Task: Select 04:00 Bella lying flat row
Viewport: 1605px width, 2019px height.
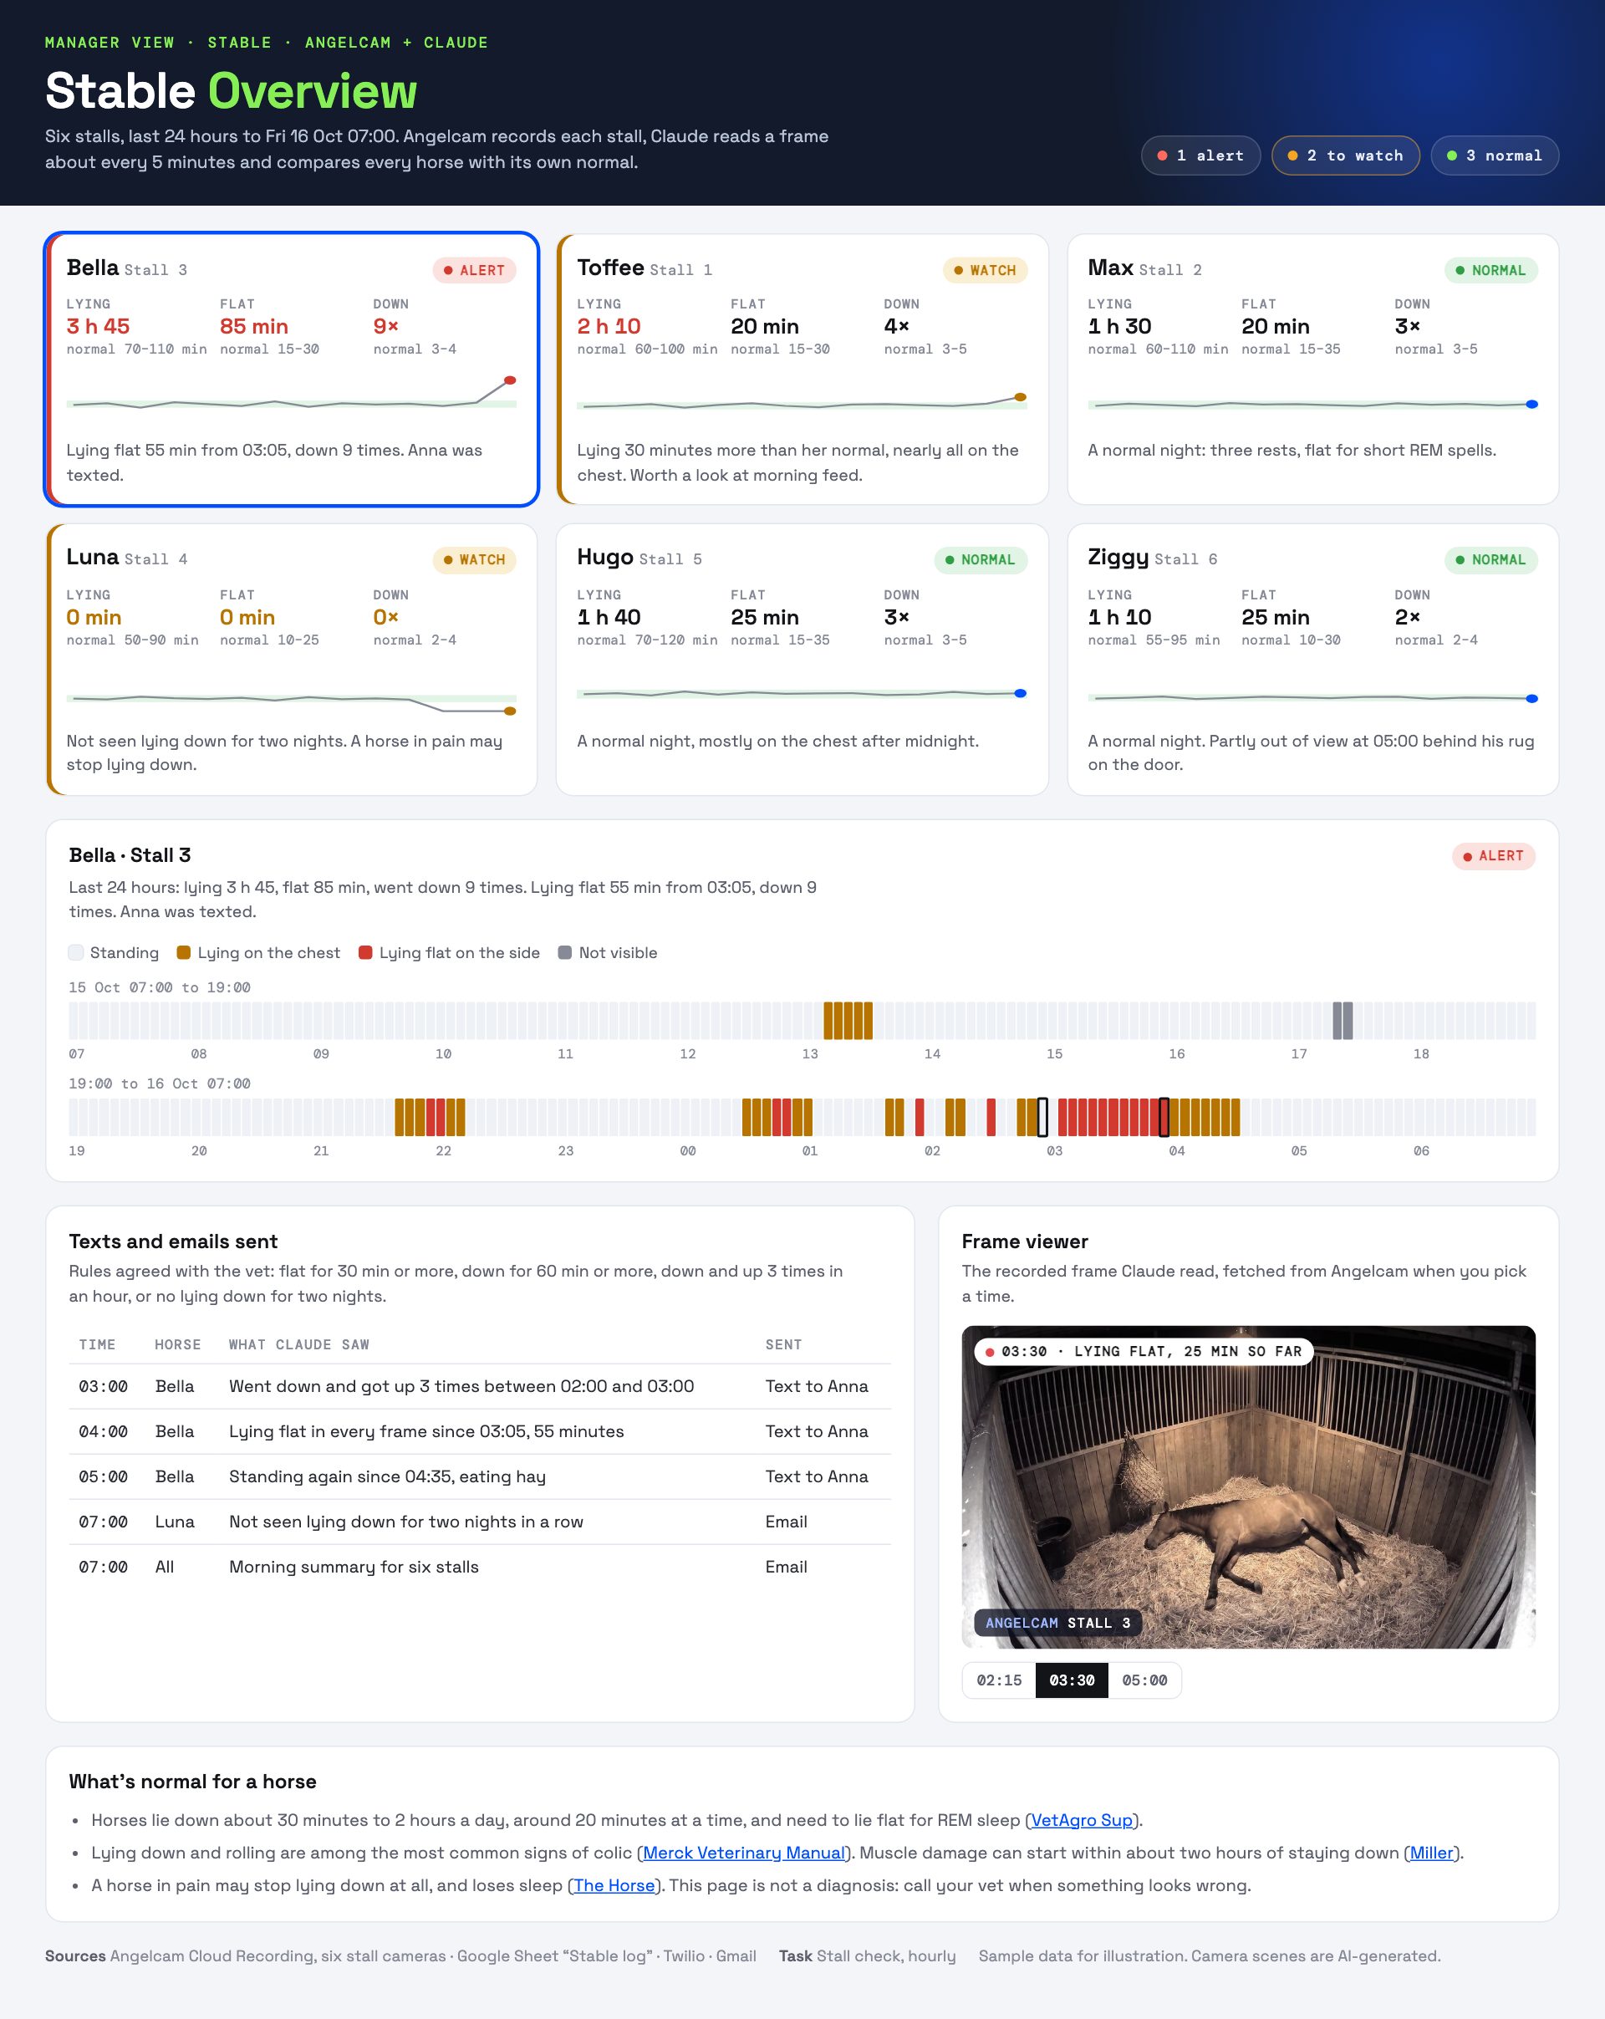Action: pyautogui.click(x=480, y=1431)
